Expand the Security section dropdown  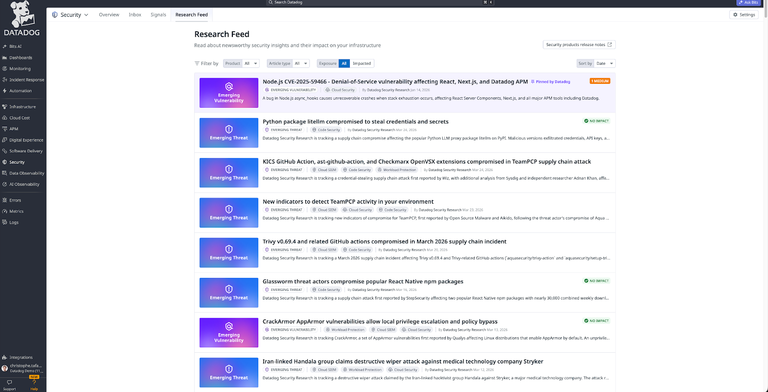pyautogui.click(x=71, y=15)
